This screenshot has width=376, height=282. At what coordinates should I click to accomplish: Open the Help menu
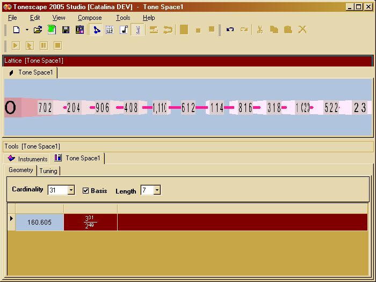149,18
